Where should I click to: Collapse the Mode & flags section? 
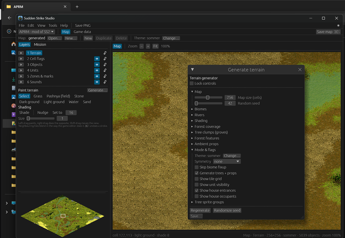192,150
